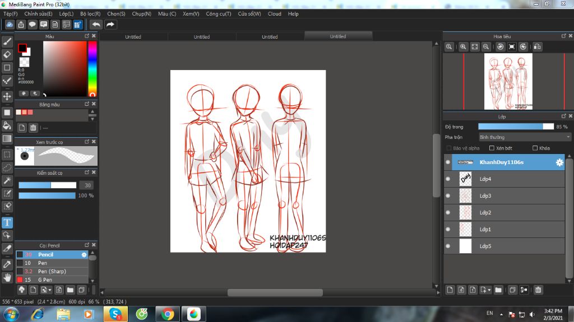Click the navigator canvas thumbnail
Viewport: 574px width, 322px height.
click(x=508, y=81)
